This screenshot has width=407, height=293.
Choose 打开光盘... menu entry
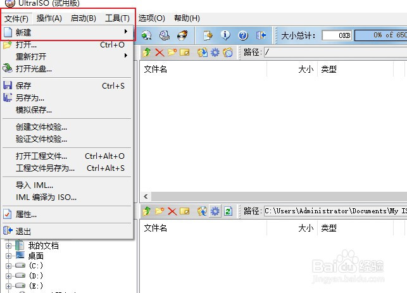click(x=67, y=68)
